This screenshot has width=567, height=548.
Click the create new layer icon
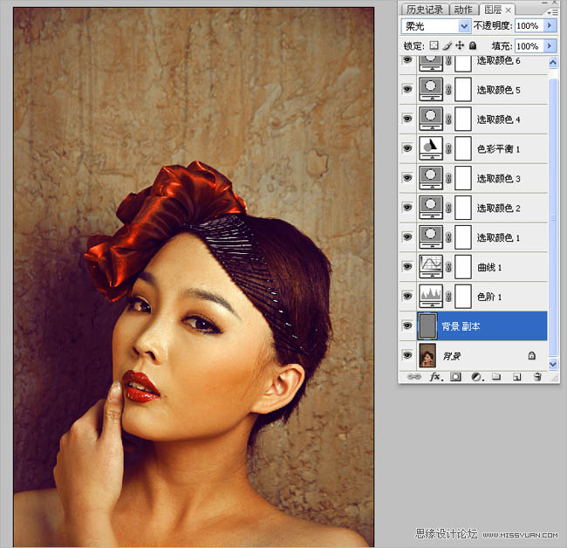pos(516,377)
